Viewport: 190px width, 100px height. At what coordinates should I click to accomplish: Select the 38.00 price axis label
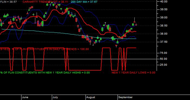click(x=164, y=34)
